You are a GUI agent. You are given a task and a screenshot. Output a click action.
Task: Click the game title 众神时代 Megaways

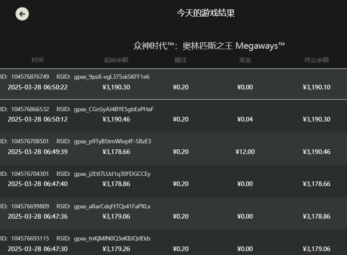pyautogui.click(x=209, y=46)
